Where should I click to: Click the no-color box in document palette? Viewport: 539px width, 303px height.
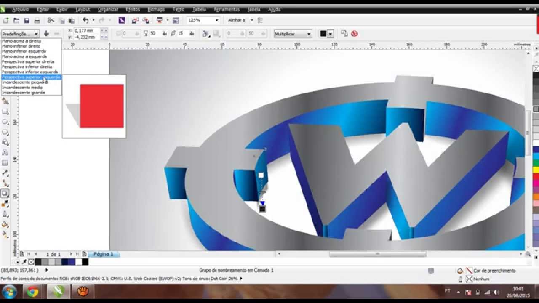31,262
